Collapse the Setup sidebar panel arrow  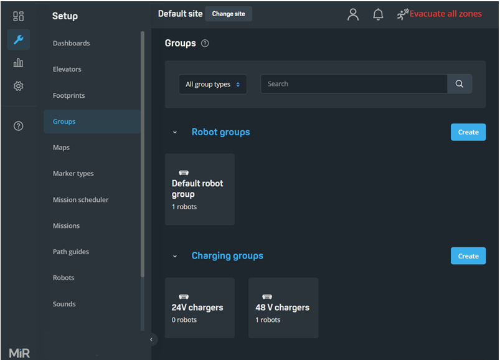(151, 339)
